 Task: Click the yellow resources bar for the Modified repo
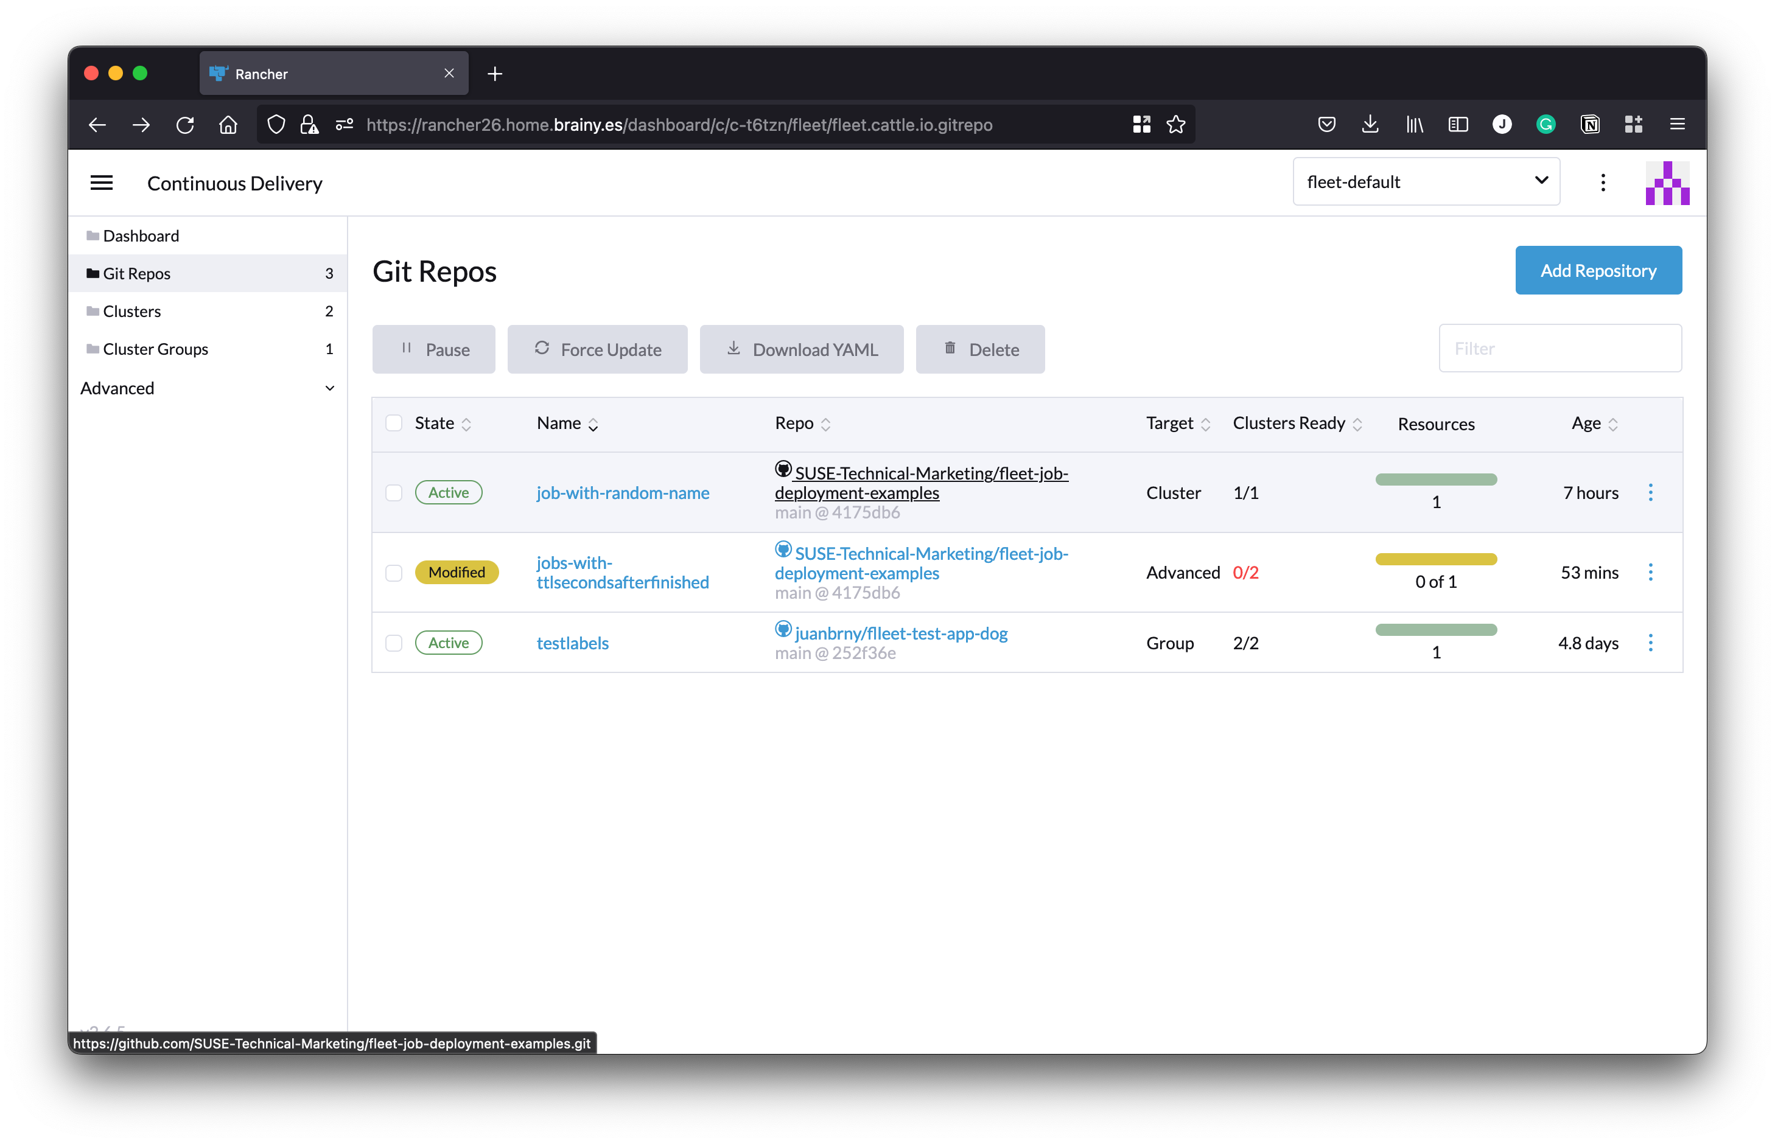(1435, 559)
